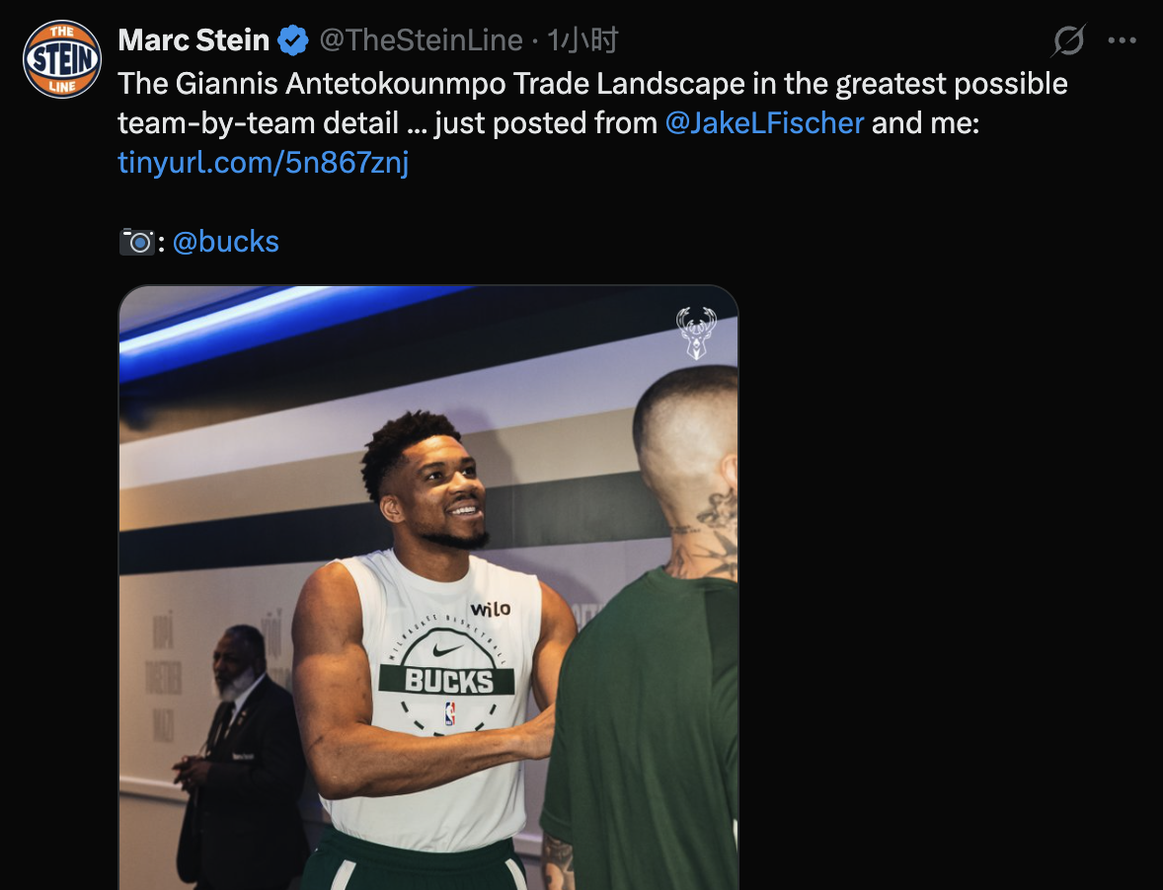Click the camera emoji before @bucks

[136, 242]
